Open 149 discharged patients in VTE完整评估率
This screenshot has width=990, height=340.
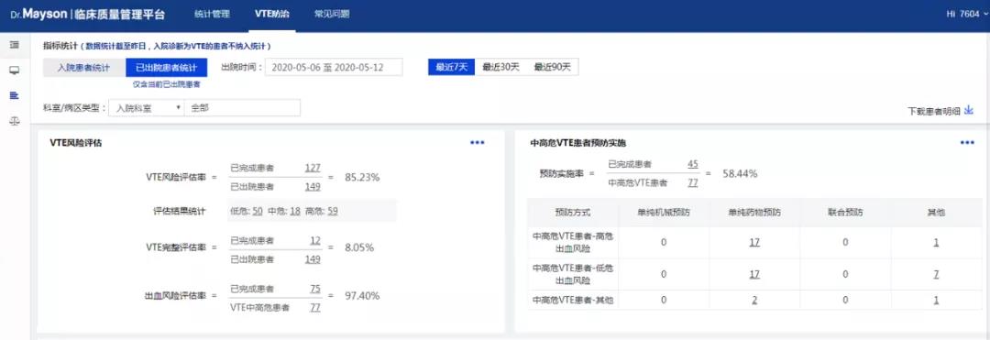[312, 259]
